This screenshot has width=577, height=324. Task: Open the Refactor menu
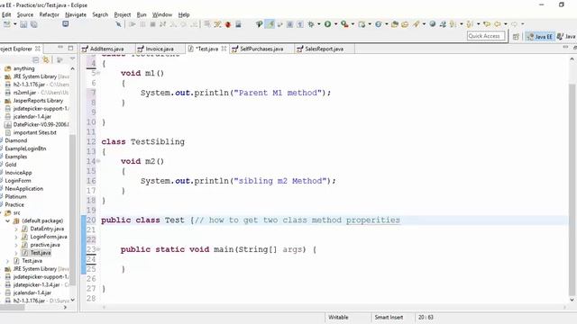pos(49,14)
